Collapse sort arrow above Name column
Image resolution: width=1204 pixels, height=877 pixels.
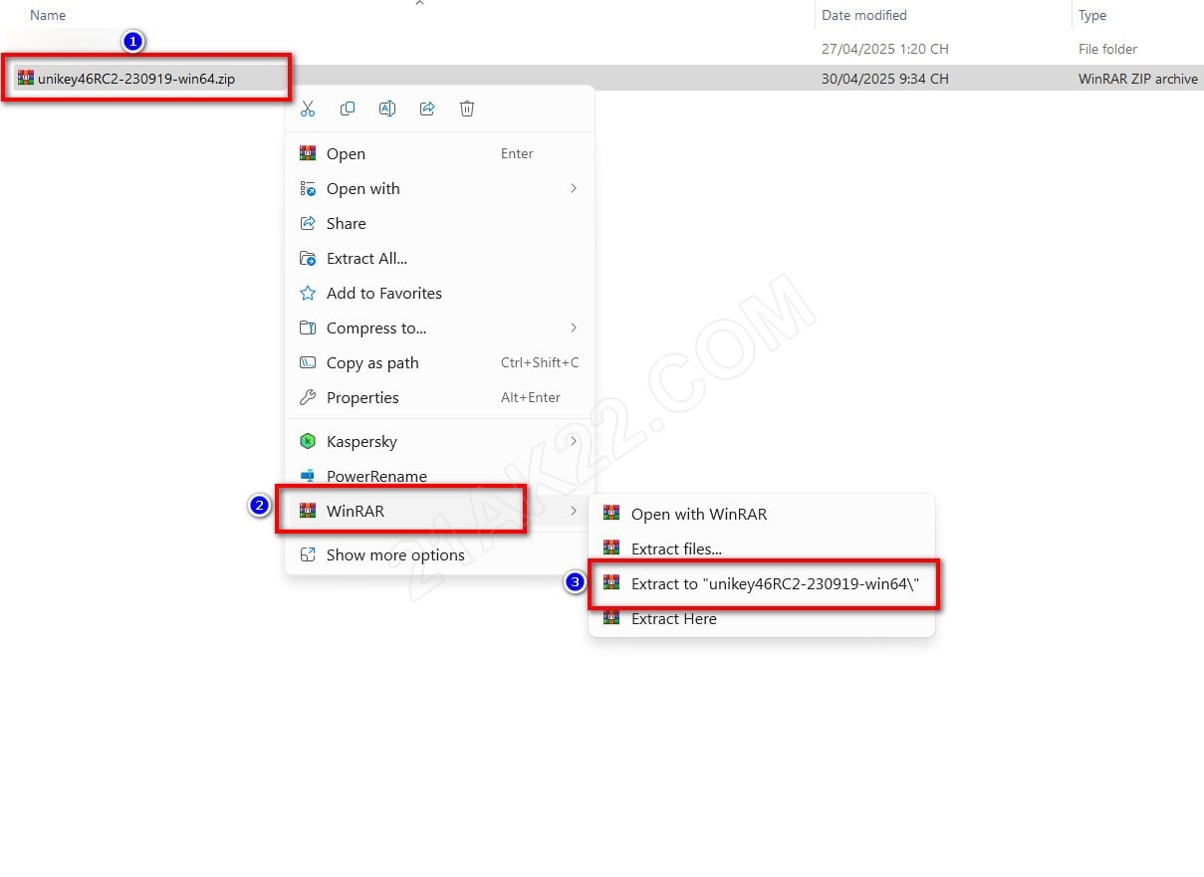click(419, 3)
